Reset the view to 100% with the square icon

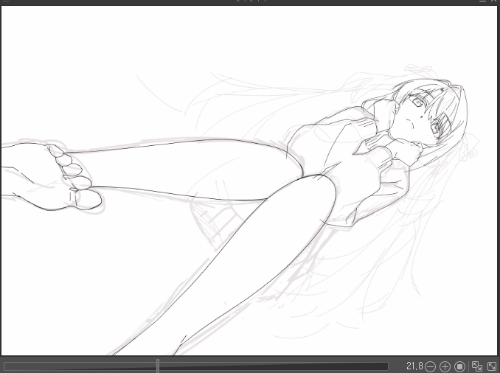pos(459,366)
